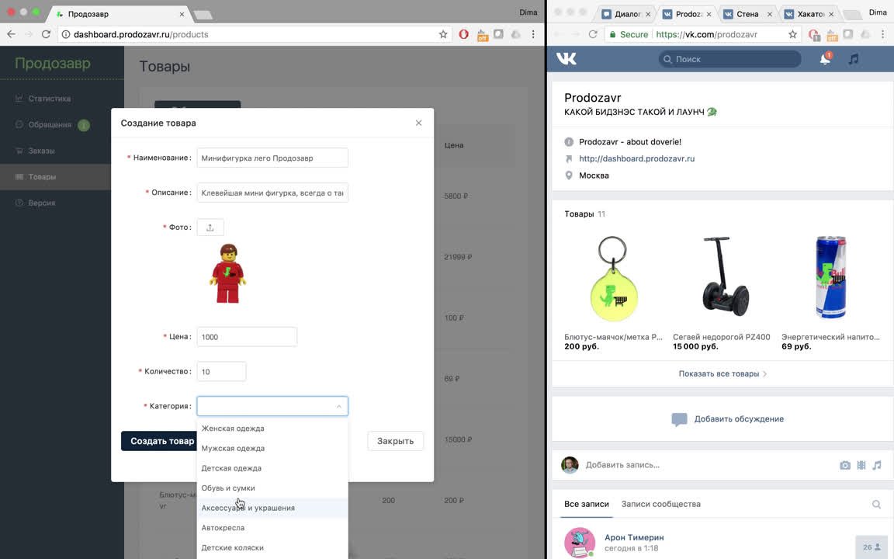The image size is (894, 559).
Task: Select Аксессуары и украшения category option
Action: pos(248,508)
